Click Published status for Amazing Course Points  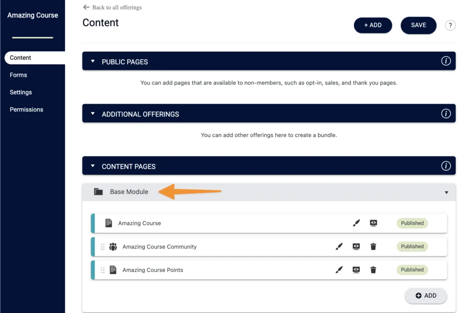pyautogui.click(x=412, y=270)
